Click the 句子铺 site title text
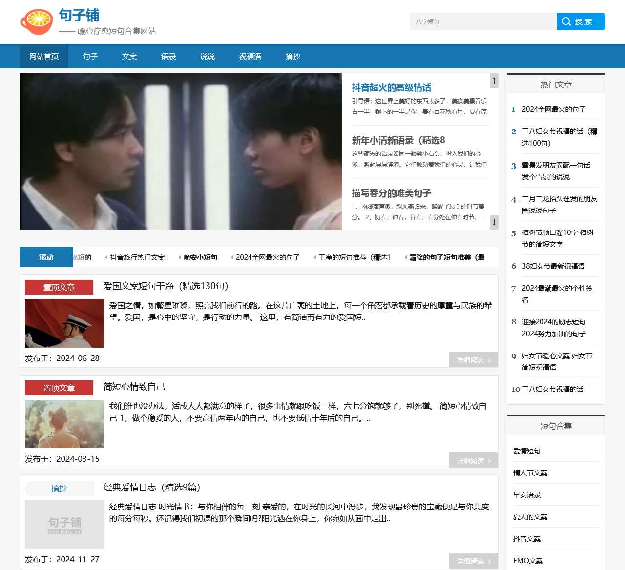The height and width of the screenshot is (570, 625). pos(79,15)
